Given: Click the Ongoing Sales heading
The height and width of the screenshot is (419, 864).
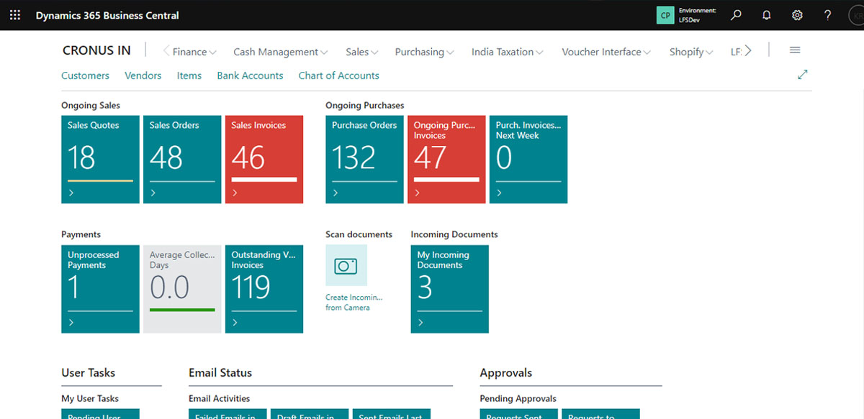Looking at the screenshot, I should (x=91, y=106).
